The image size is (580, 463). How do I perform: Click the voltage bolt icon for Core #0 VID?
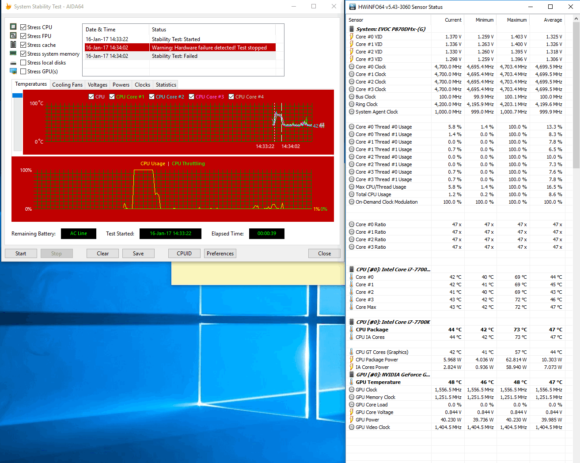352,37
